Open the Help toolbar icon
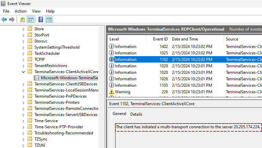The image size is (262, 148). click(41, 19)
